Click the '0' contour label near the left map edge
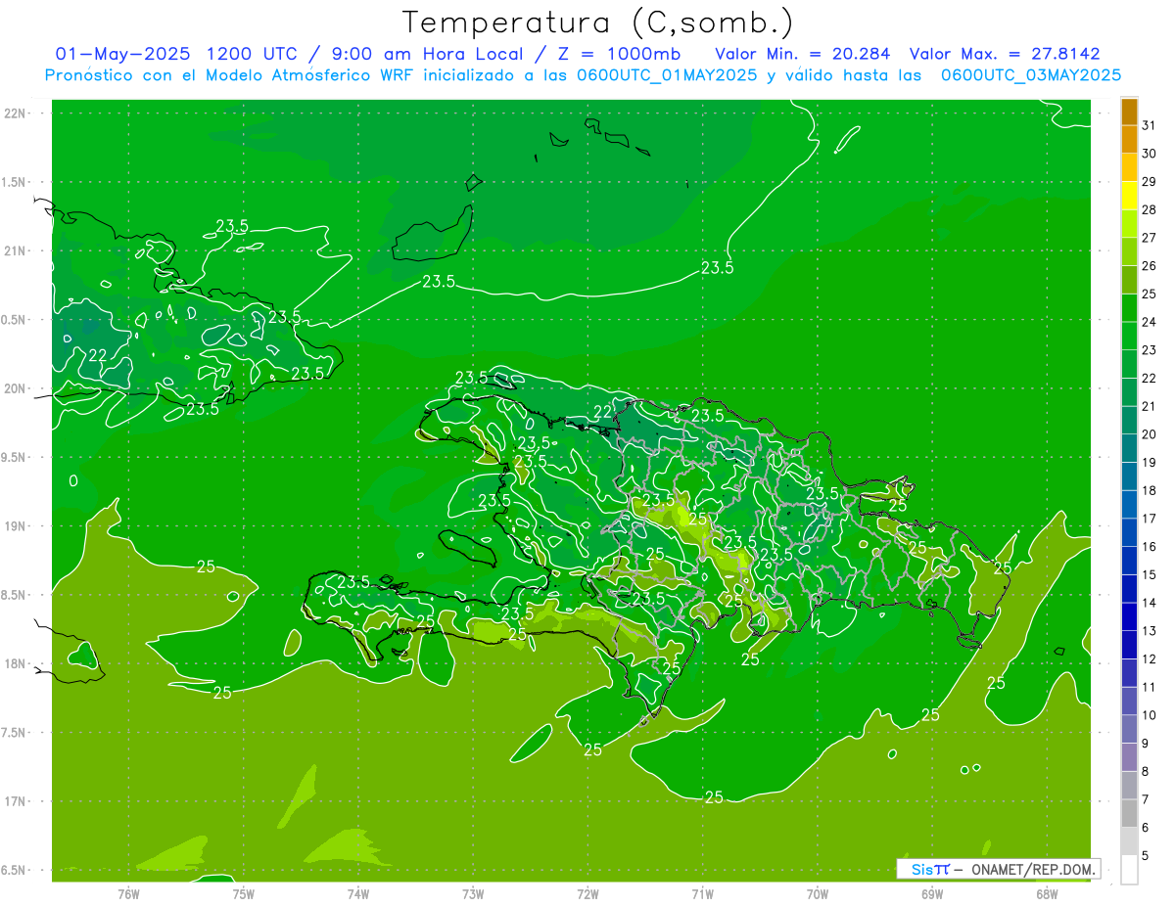Viewport: 1175px width, 907px height. click(x=73, y=480)
